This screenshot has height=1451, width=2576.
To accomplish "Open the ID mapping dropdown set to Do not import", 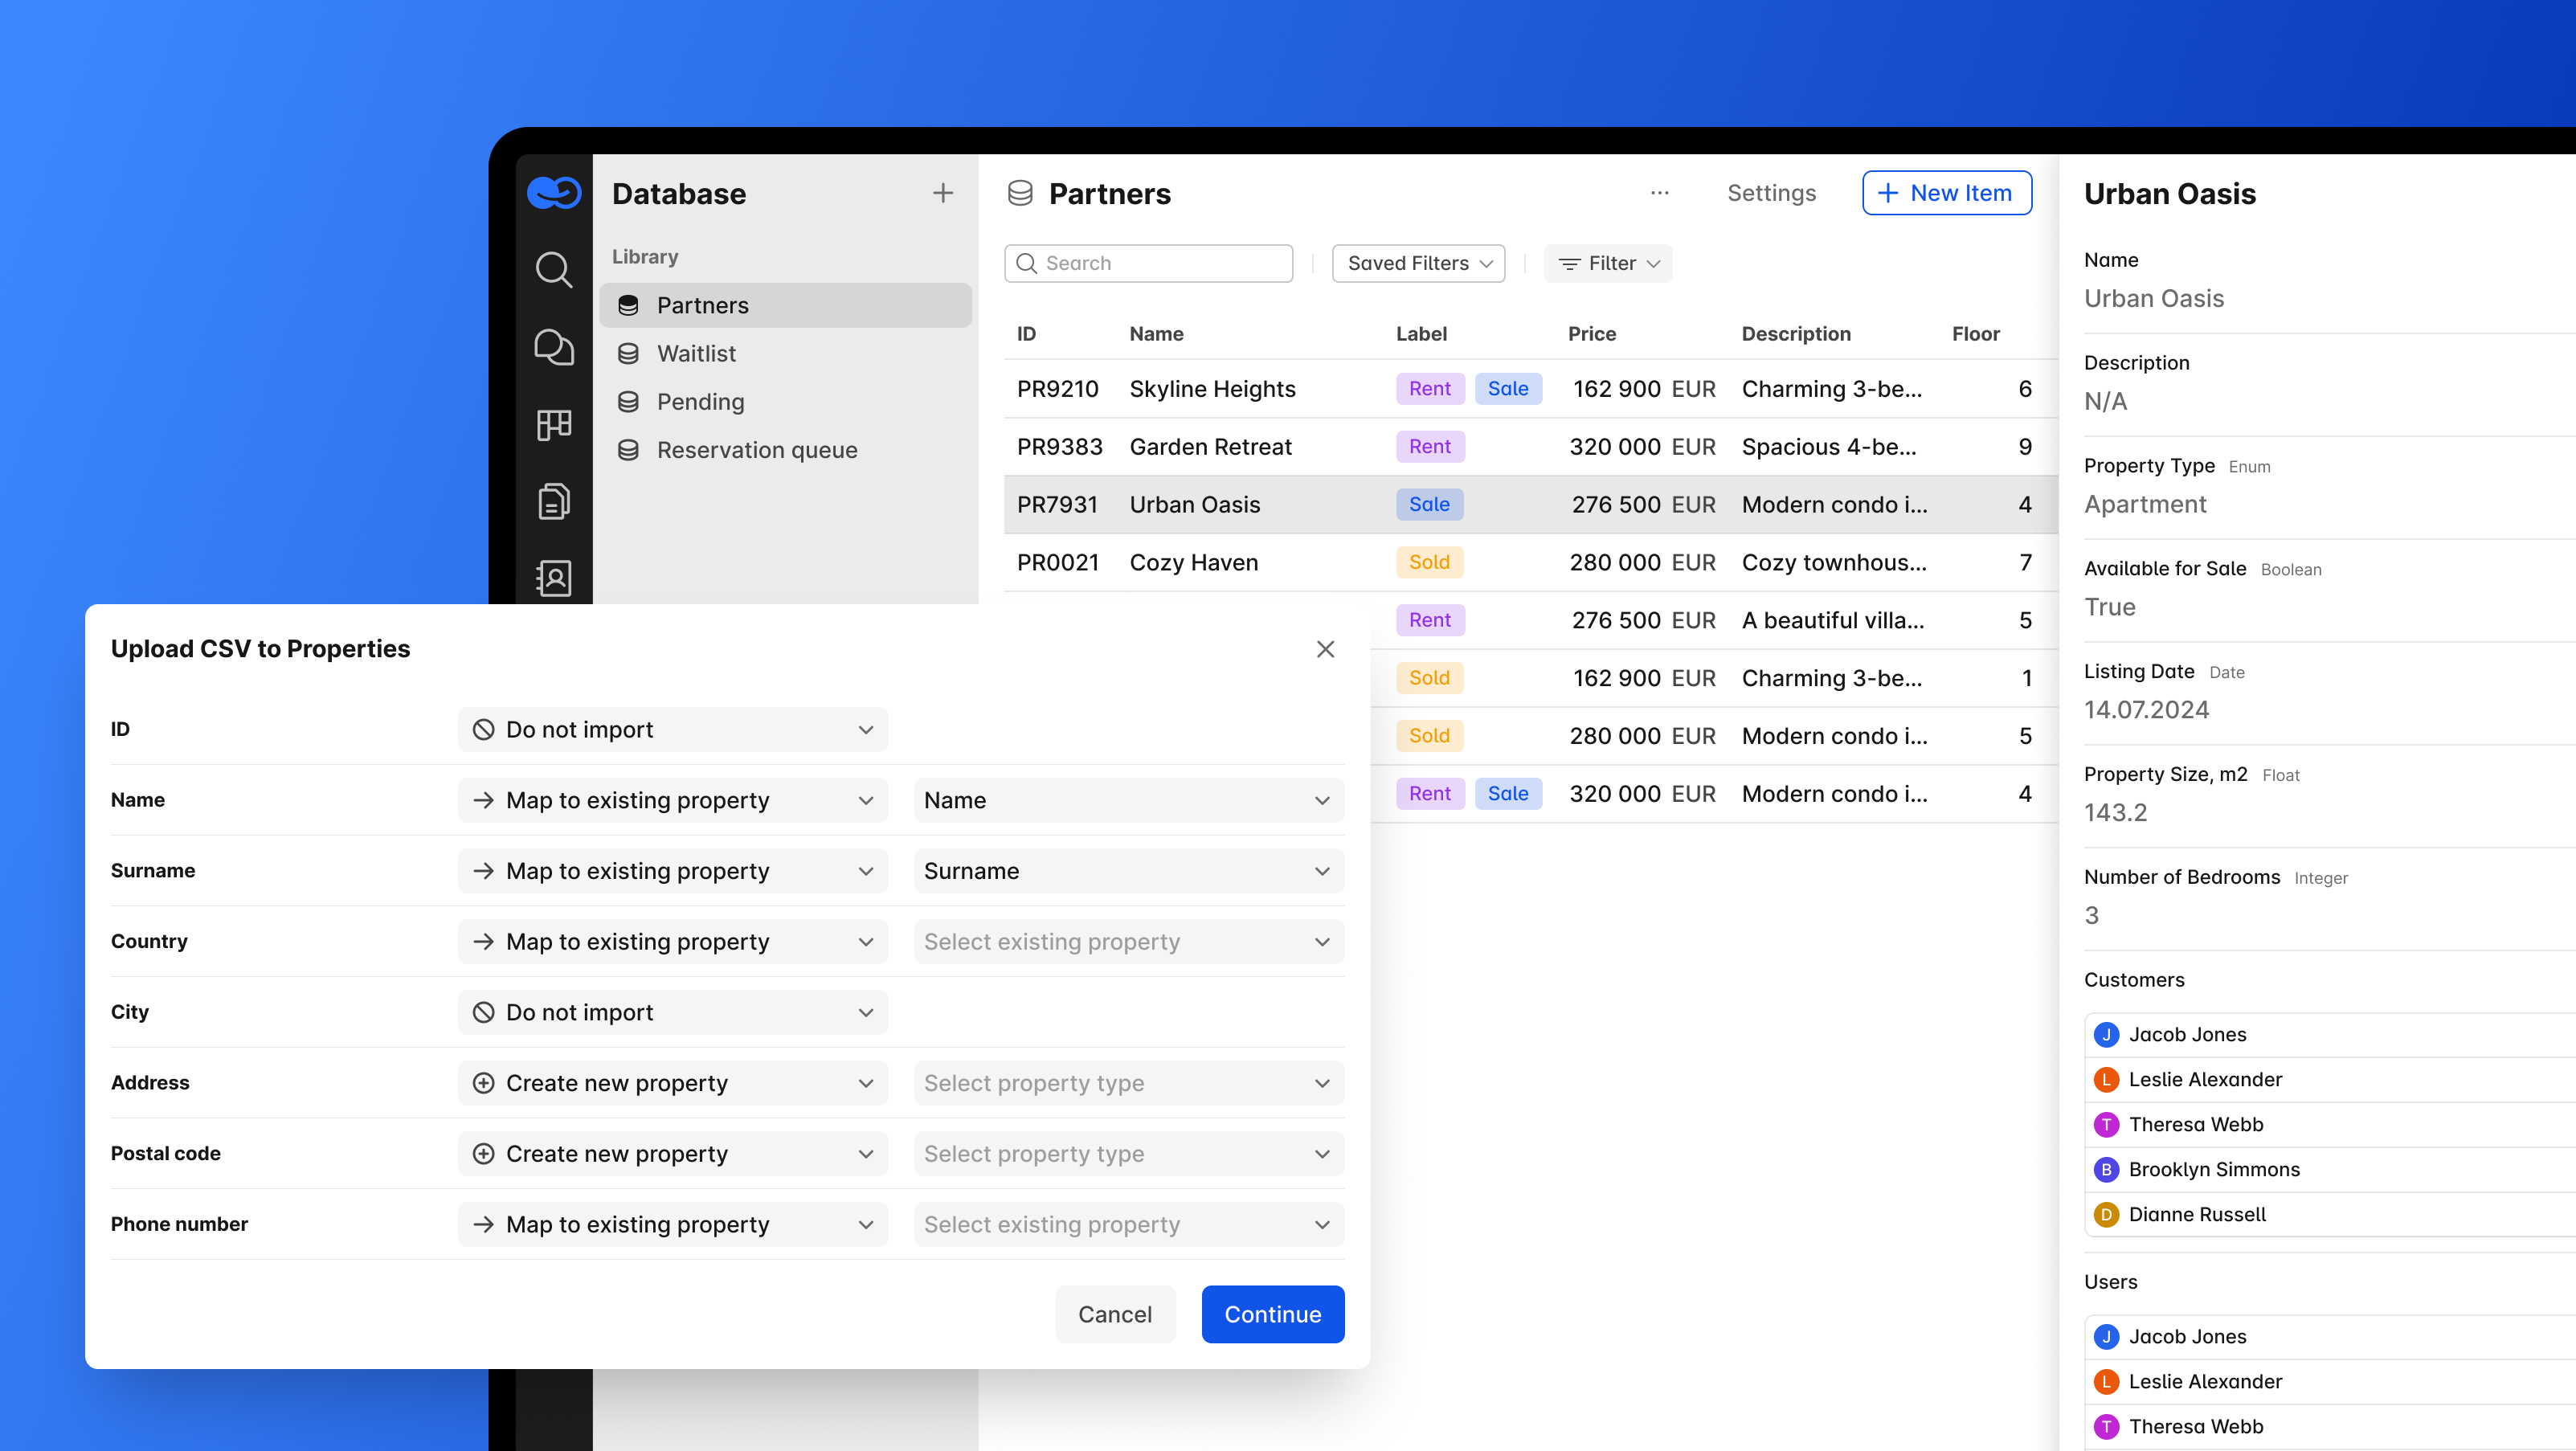I will [x=672, y=729].
